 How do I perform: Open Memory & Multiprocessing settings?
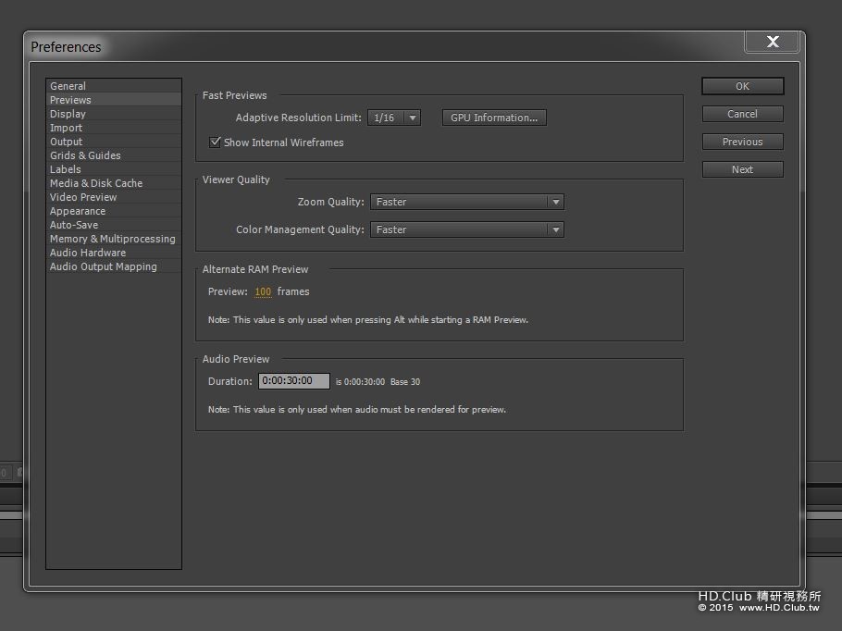coord(113,239)
